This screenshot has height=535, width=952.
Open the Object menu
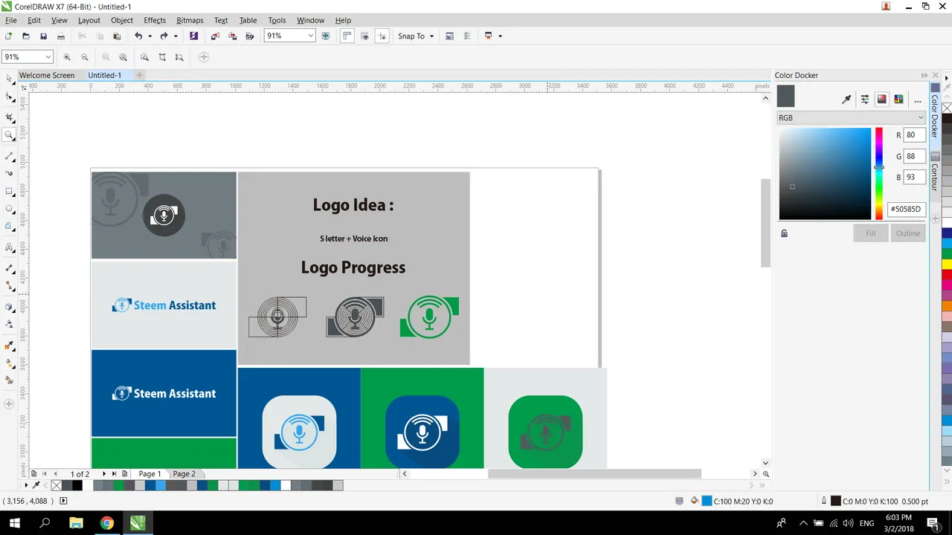click(x=122, y=20)
